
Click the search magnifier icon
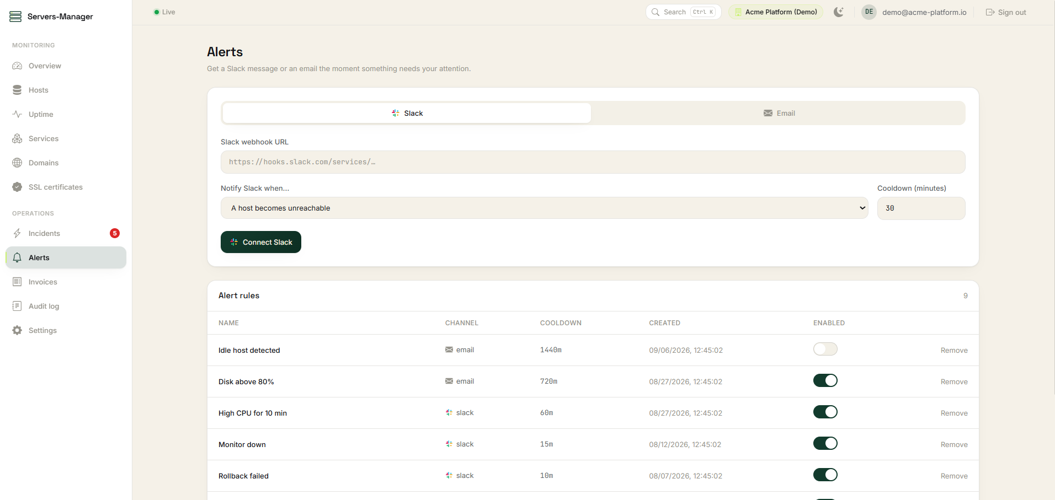(656, 12)
